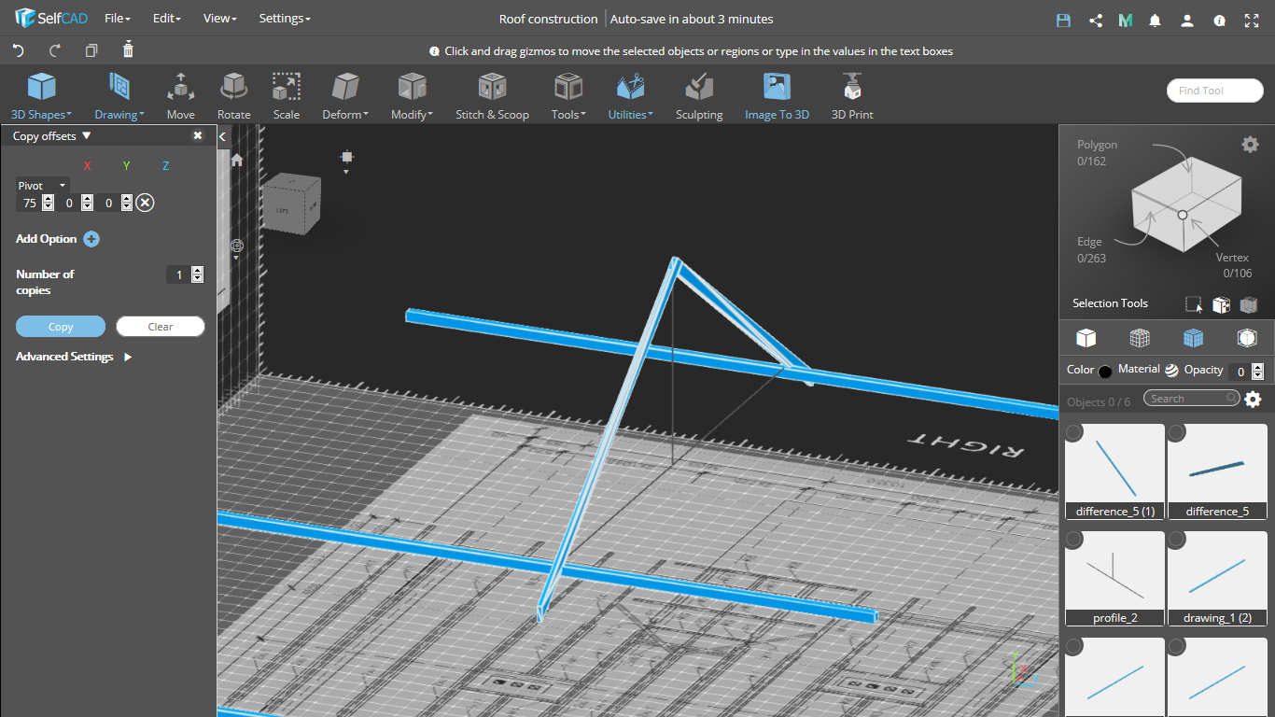Open the Tools toolbar item
1275x717 pixels.
(568, 96)
